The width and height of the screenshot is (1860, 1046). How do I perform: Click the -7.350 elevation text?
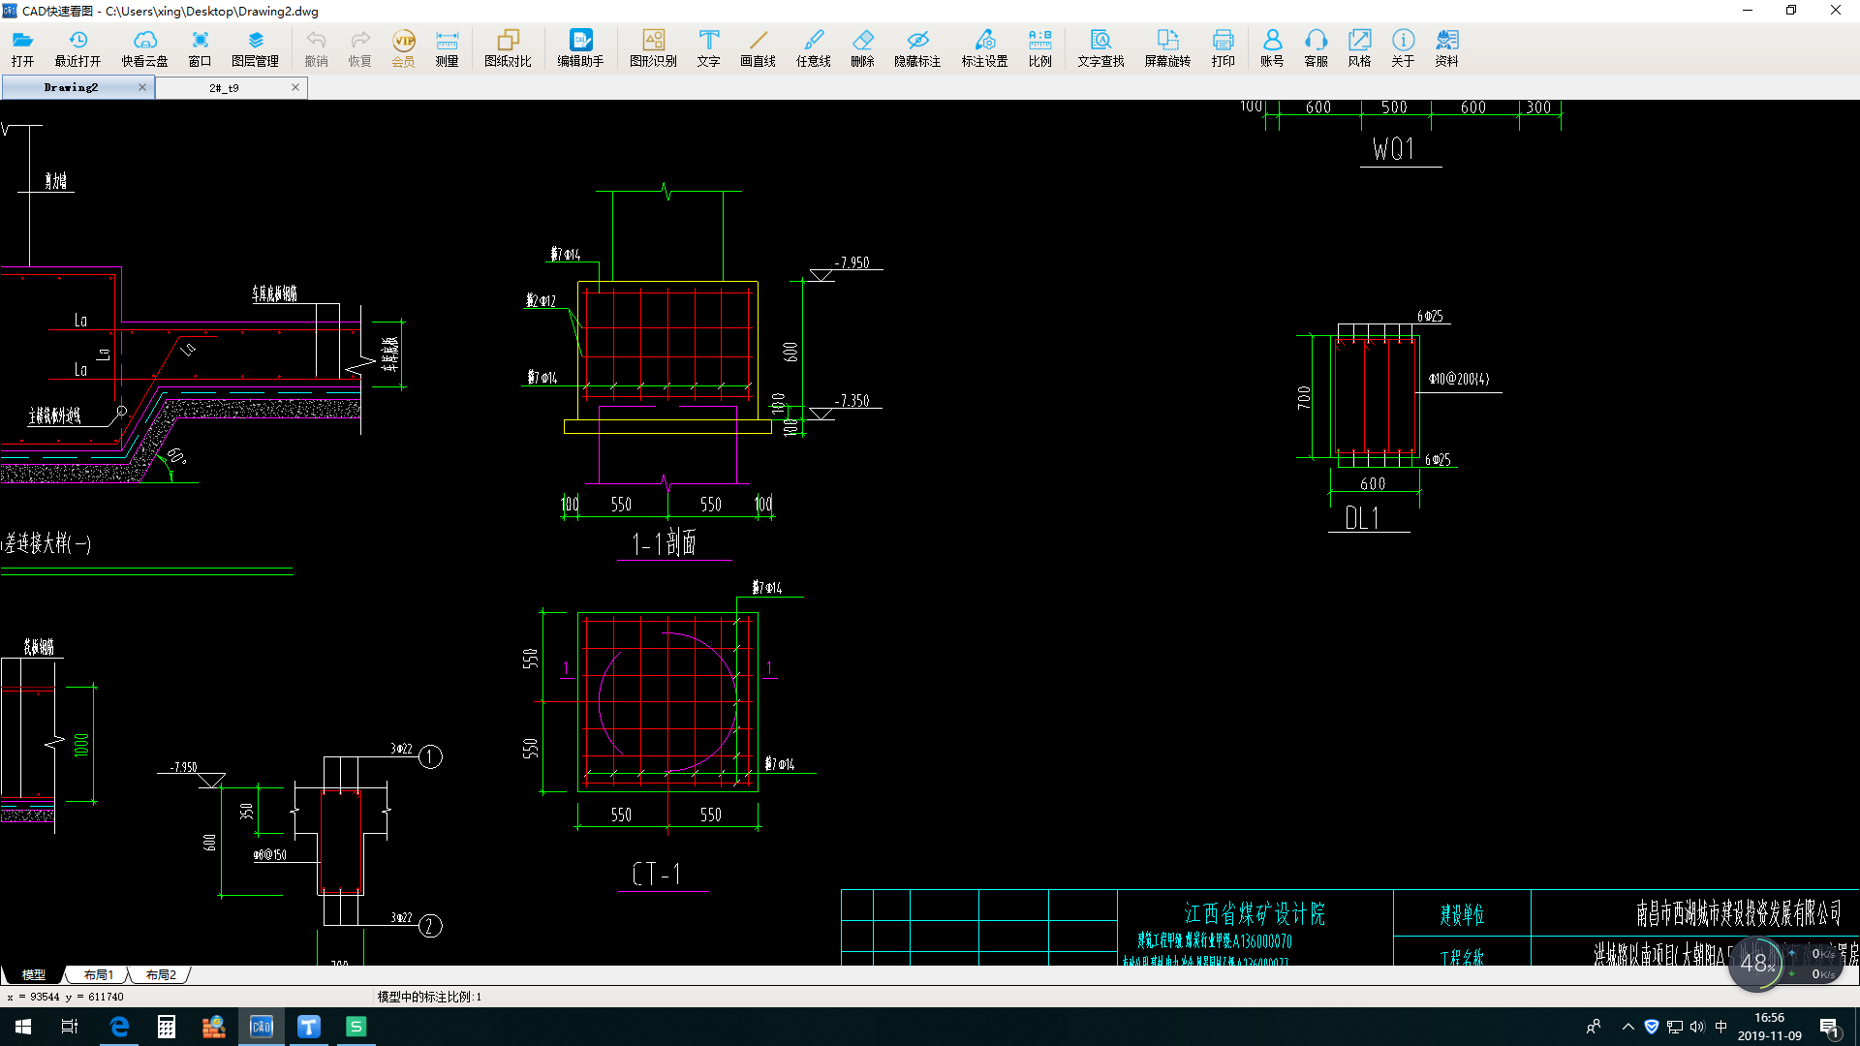(x=852, y=400)
